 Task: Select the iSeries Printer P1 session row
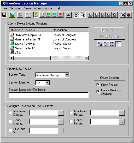click(x=49, y=48)
